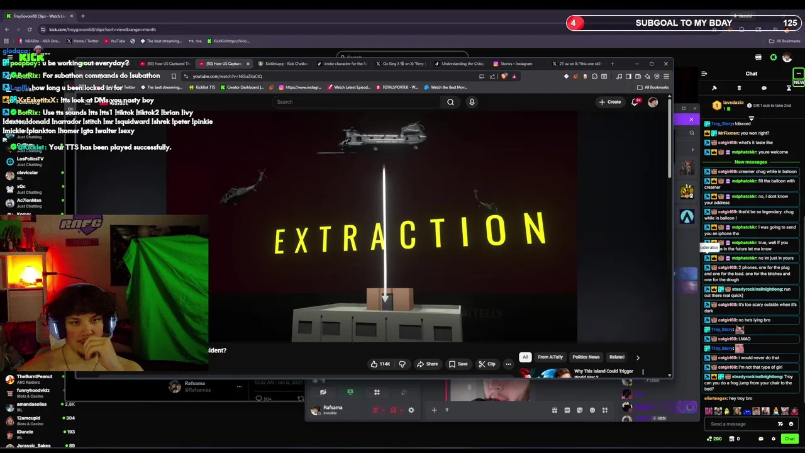Click the YouTube Create button
The image size is (805, 453).
point(610,102)
